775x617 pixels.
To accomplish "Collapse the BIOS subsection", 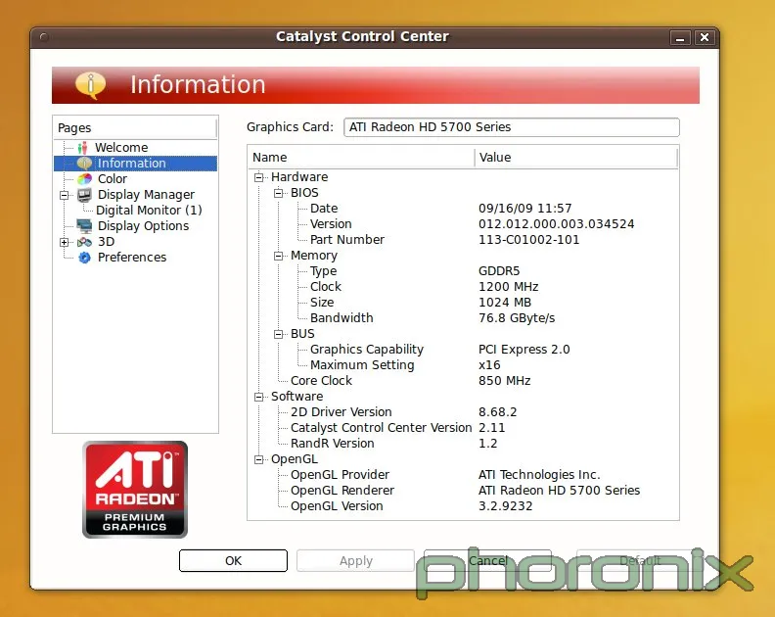I will (x=279, y=193).
